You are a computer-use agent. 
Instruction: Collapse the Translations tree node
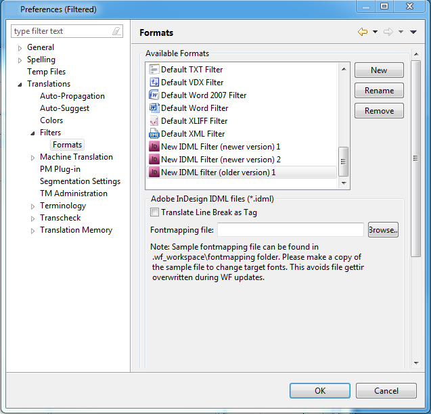point(20,85)
